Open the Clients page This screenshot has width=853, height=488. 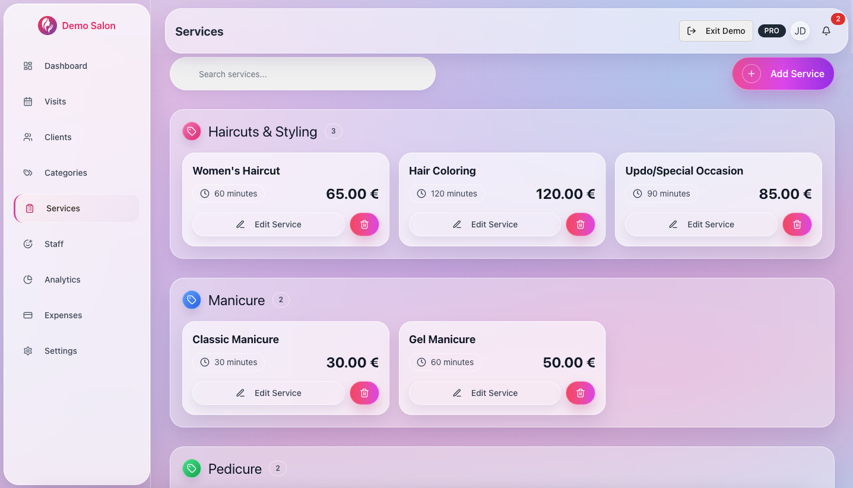click(77, 137)
